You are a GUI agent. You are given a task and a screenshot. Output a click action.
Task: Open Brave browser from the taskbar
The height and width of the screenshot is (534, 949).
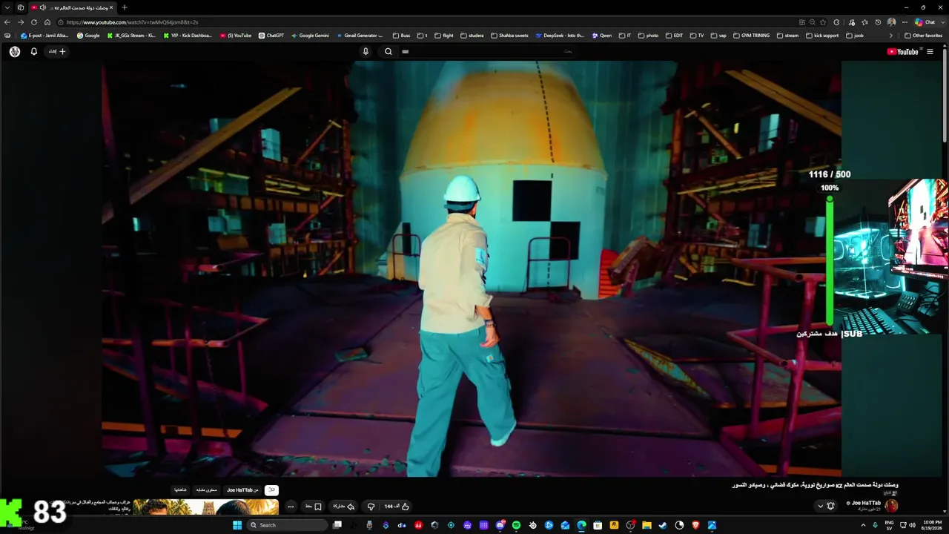(695, 525)
